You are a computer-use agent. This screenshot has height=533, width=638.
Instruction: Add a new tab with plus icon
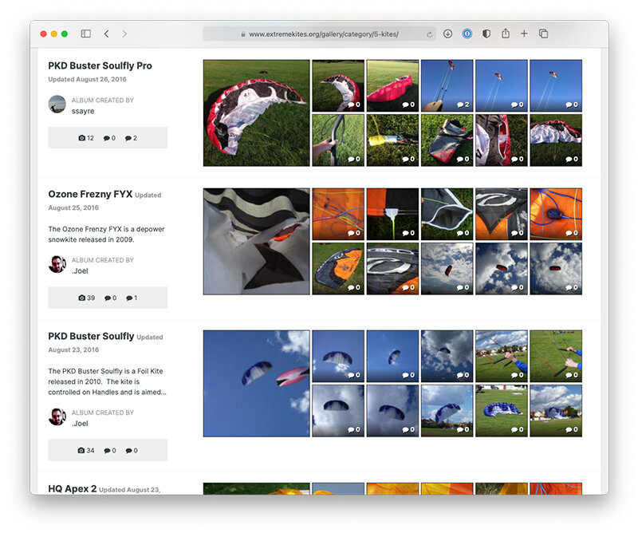[524, 34]
